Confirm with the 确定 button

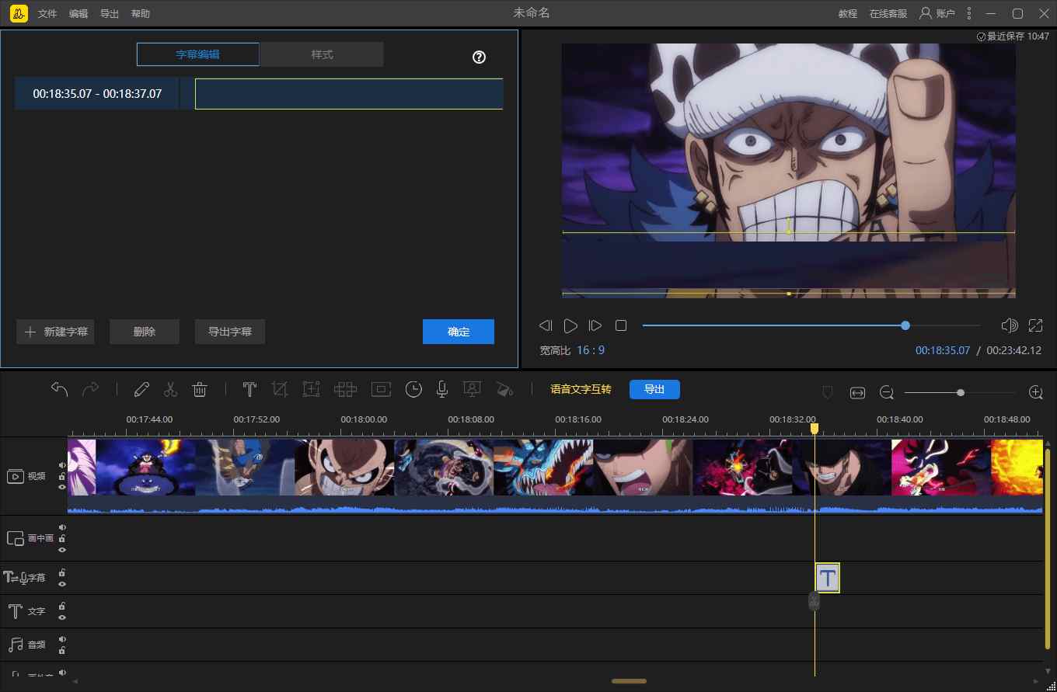pos(459,332)
